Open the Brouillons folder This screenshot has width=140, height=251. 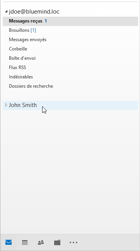point(70,30)
